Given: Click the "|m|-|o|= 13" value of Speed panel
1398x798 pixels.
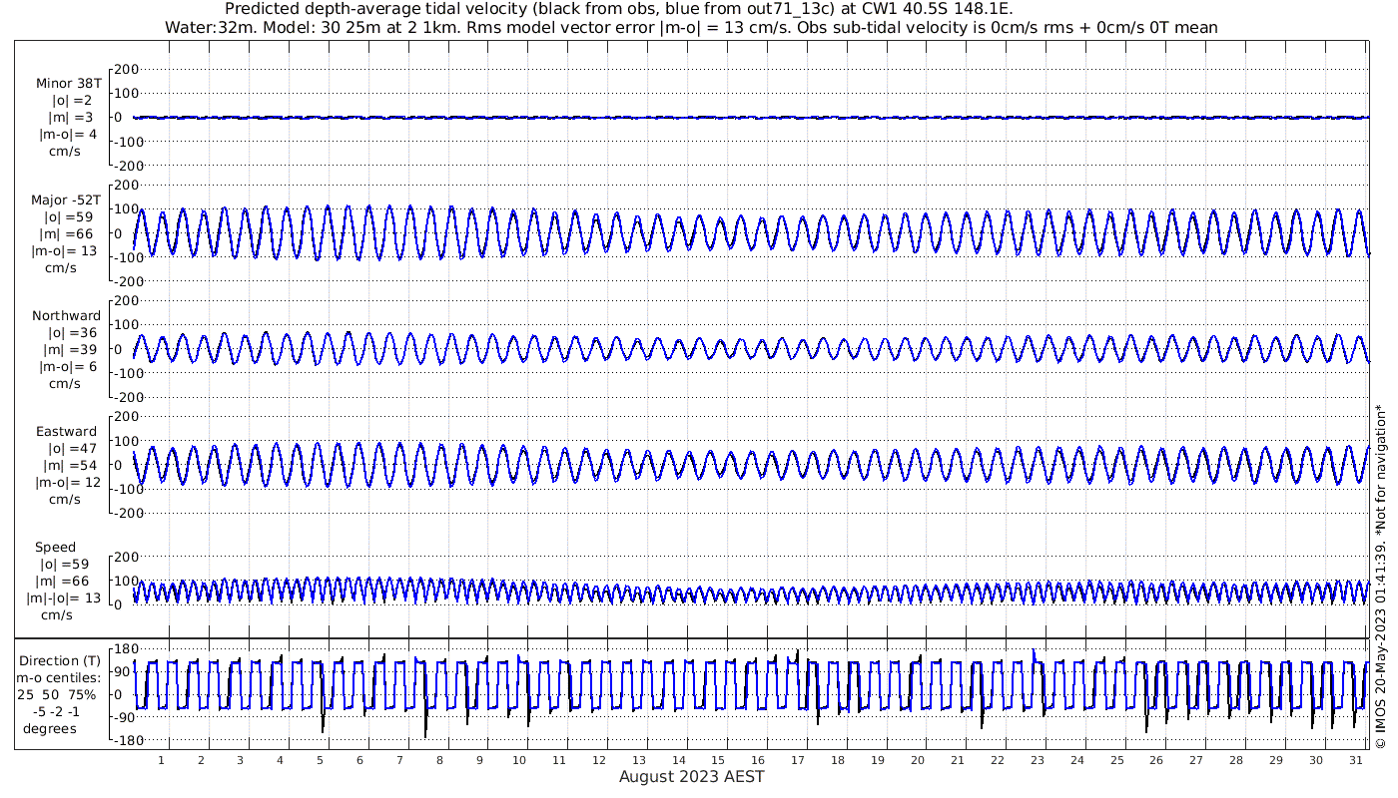Looking at the screenshot, I should pyautogui.click(x=64, y=598).
